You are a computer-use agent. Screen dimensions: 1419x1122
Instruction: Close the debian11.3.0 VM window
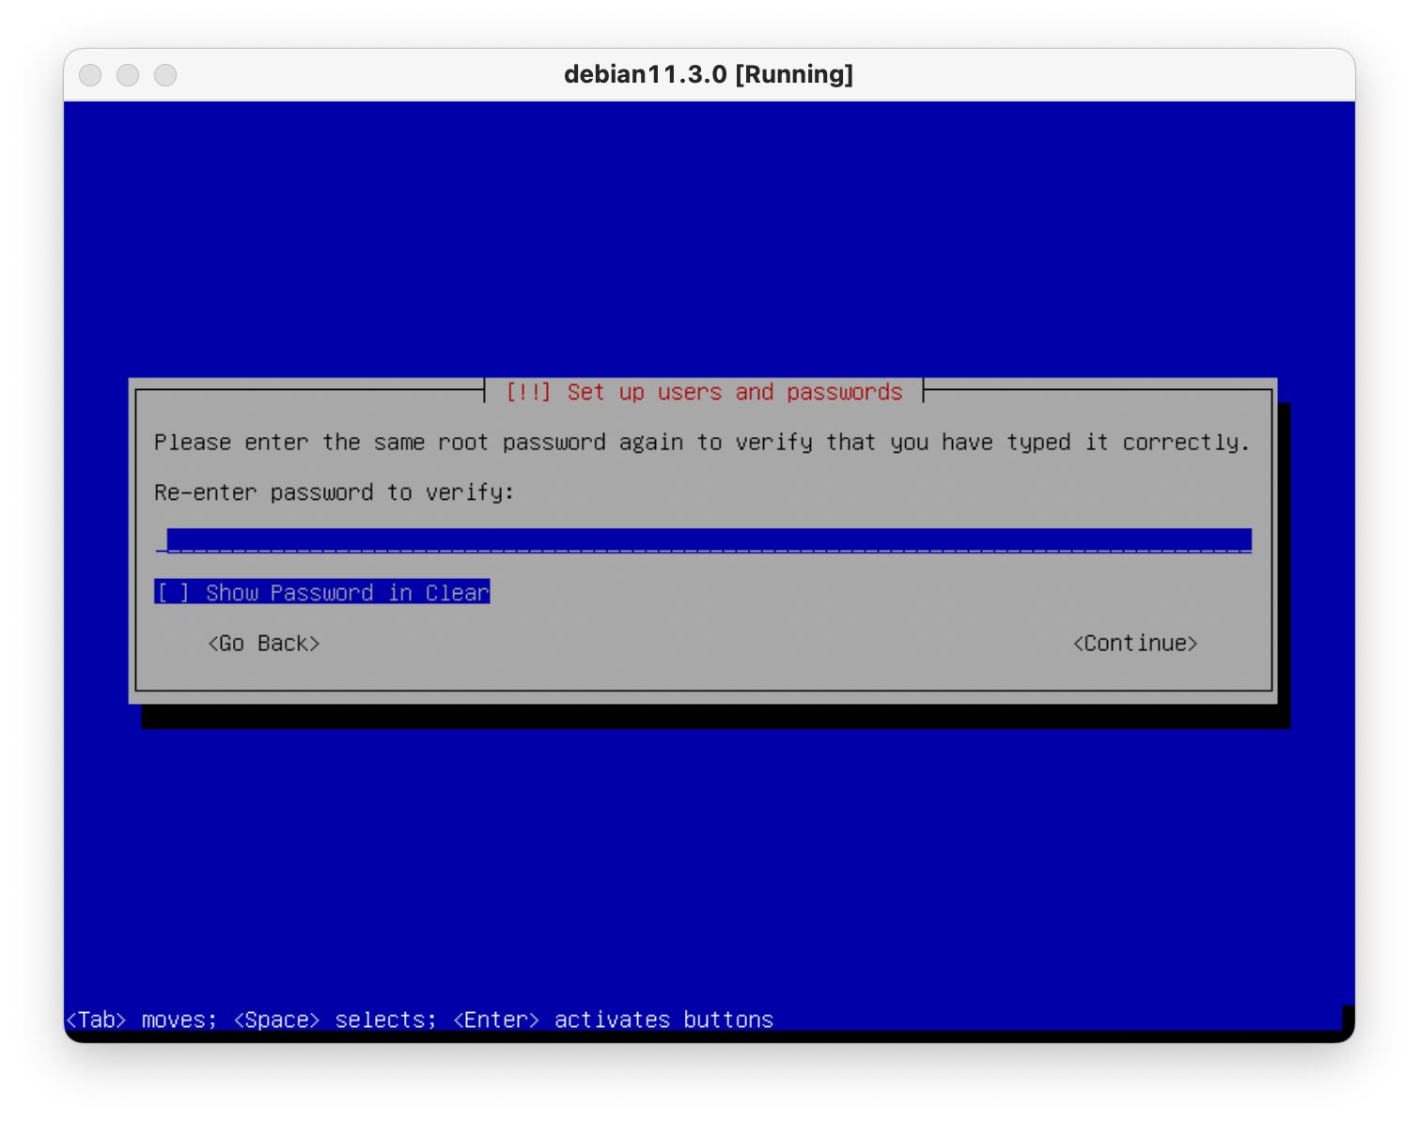(x=90, y=75)
